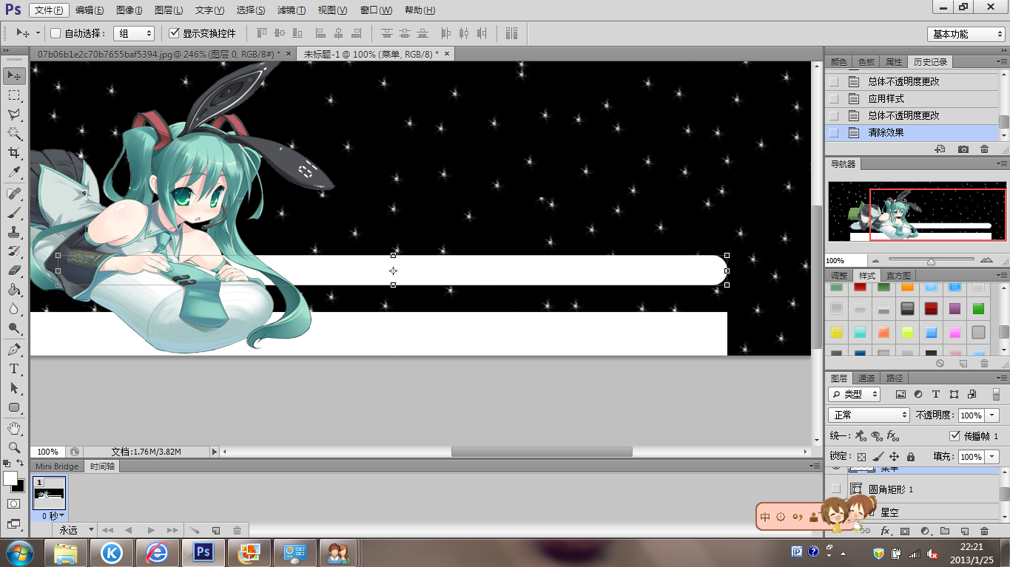Open the 文件(F) menu
The width and height of the screenshot is (1010, 567).
pos(50,10)
